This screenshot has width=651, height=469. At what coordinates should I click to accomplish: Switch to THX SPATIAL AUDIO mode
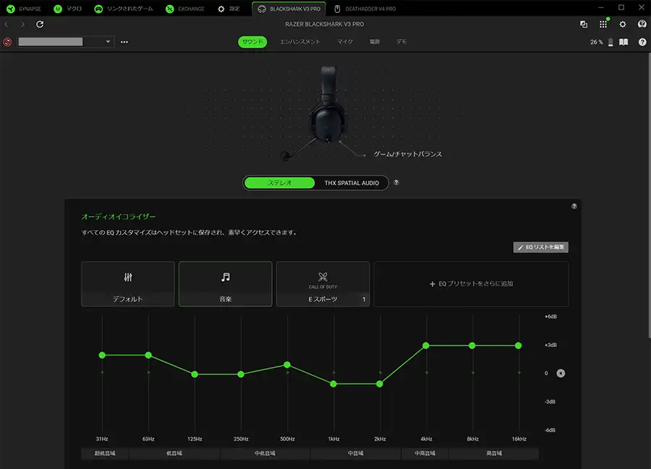tap(352, 183)
